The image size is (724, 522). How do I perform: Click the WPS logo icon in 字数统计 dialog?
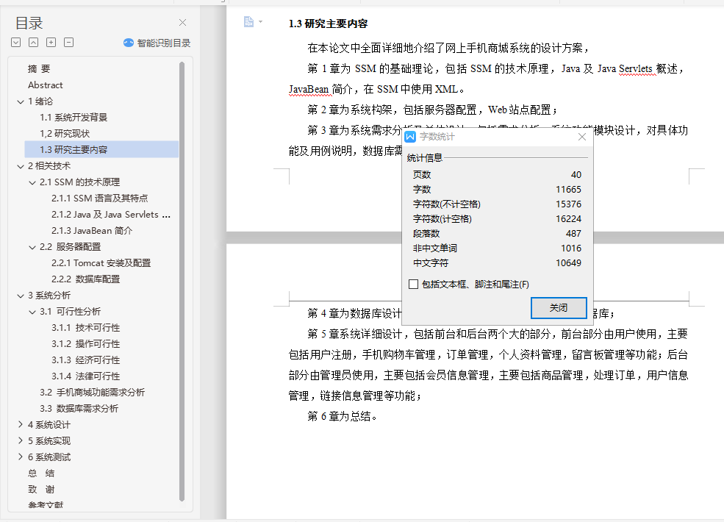coord(410,137)
